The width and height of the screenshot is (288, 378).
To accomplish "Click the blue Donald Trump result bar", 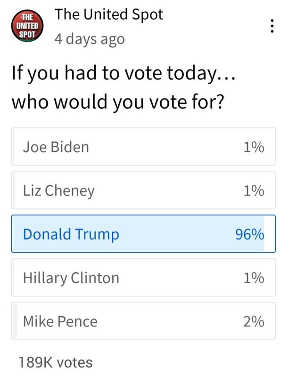I will [138, 234].
